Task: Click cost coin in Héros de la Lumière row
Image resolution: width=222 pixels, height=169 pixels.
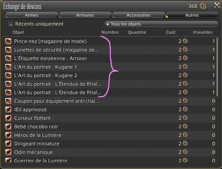Action: point(185,135)
